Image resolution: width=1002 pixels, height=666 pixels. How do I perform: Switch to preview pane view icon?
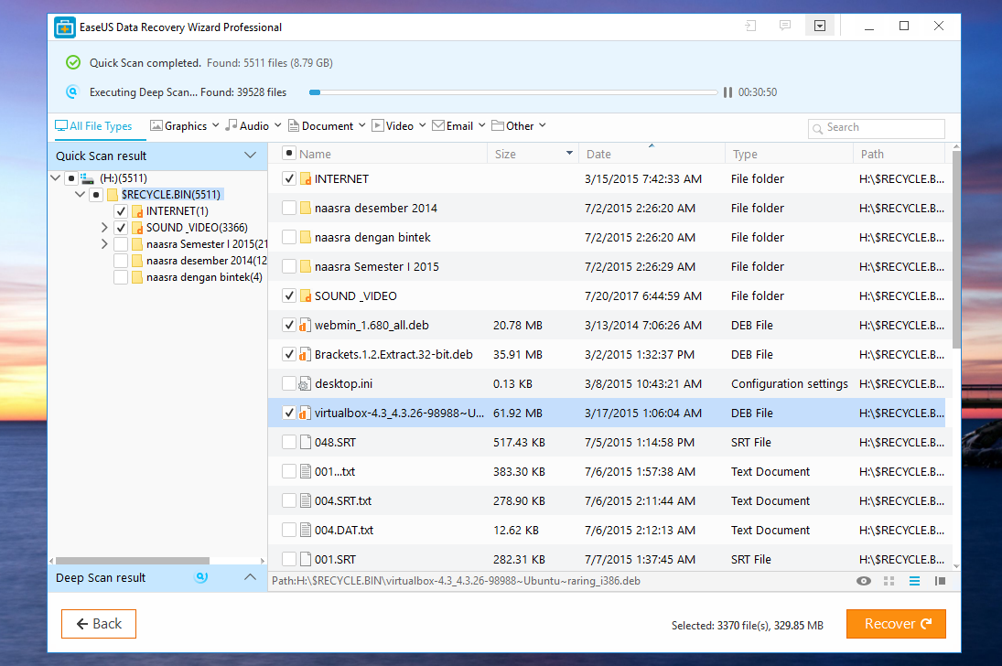tap(940, 581)
